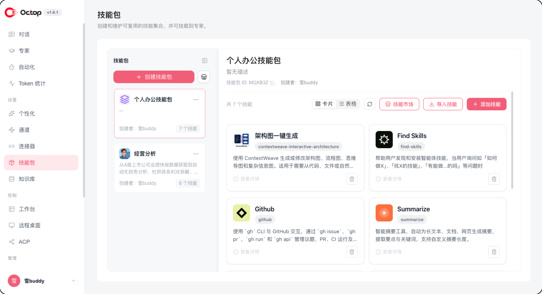This screenshot has height=294, width=542.
Task: Click the Find Skills star icon
Action: click(384, 140)
